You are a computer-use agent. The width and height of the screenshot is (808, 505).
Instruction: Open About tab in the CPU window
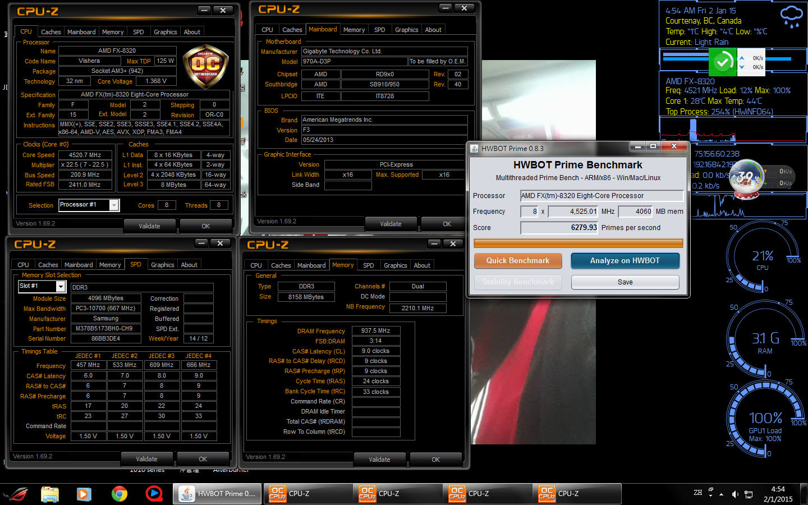(192, 32)
